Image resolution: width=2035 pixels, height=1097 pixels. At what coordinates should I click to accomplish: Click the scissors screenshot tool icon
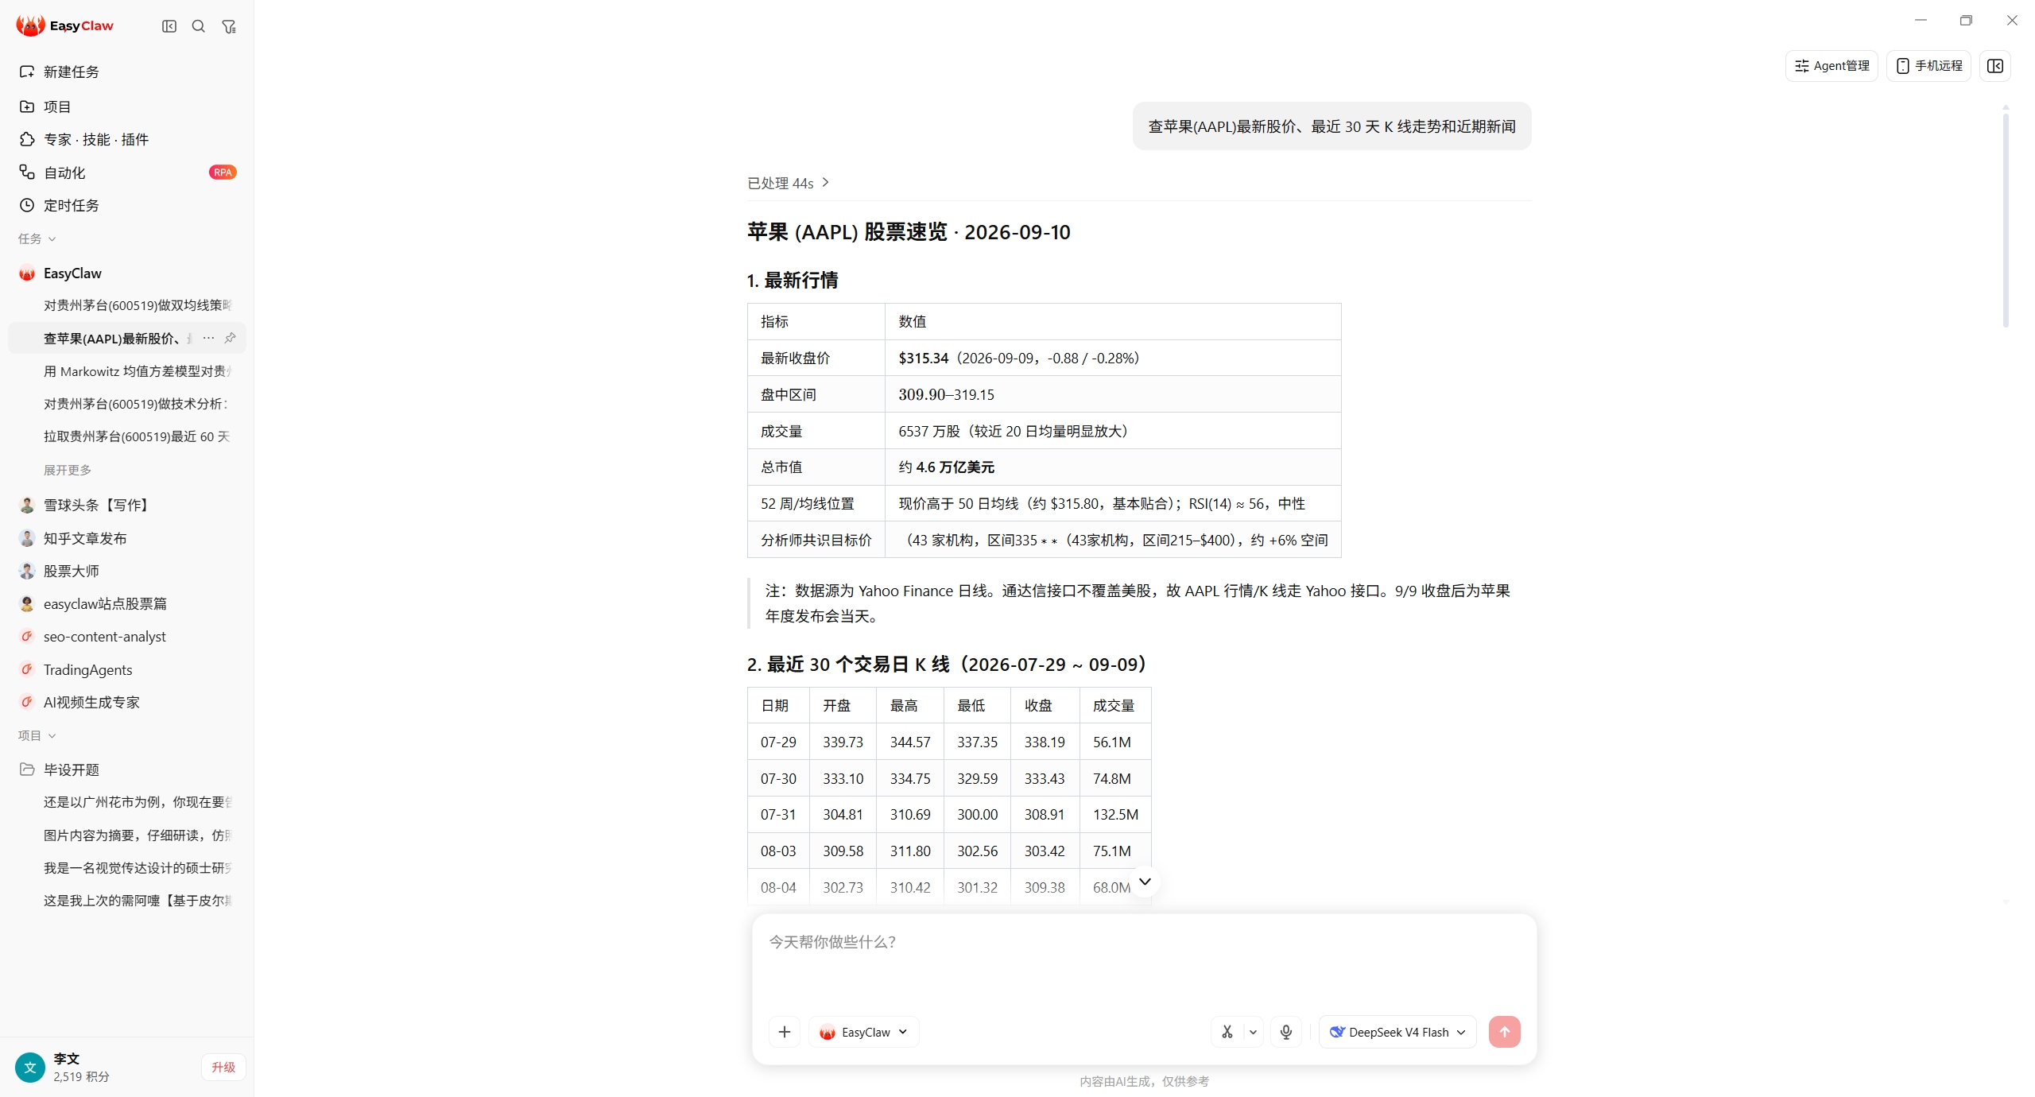(1227, 1032)
